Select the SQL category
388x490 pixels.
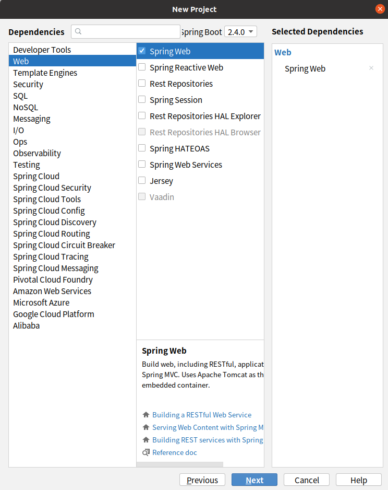[x=72, y=96]
